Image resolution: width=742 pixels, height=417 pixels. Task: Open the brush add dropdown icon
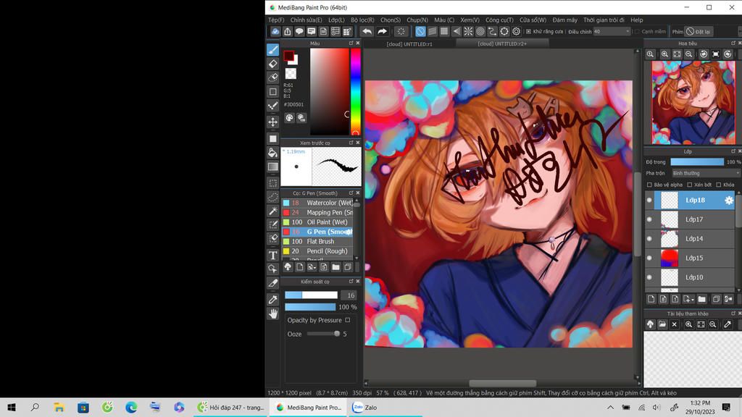pos(312,267)
